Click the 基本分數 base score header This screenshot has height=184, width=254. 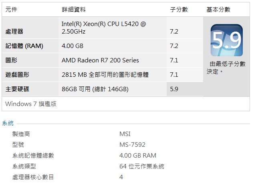(x=218, y=9)
